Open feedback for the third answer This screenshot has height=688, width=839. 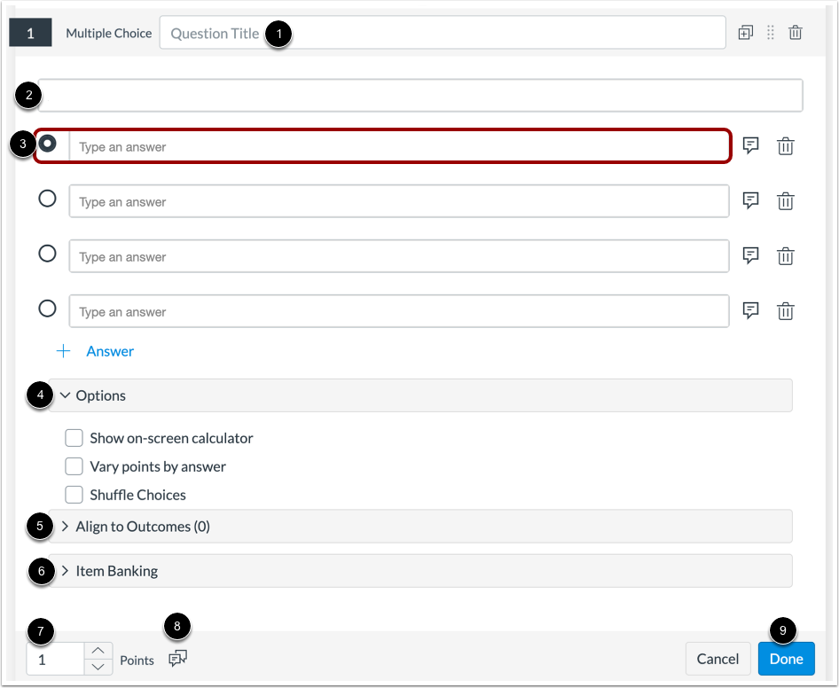click(750, 255)
